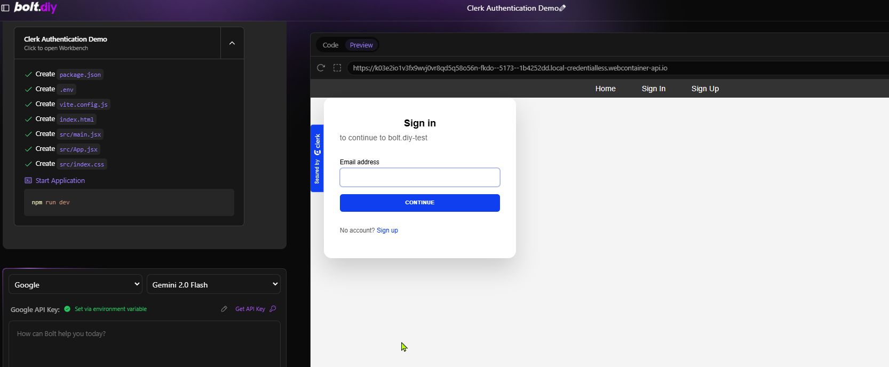Click the pencil icon beside the project title

pyautogui.click(x=562, y=8)
